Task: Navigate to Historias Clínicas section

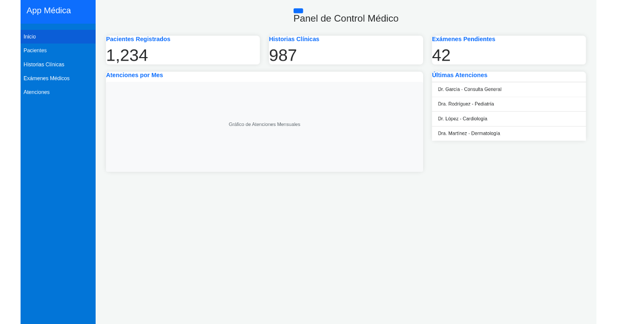Action: pos(44,64)
